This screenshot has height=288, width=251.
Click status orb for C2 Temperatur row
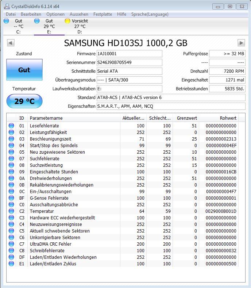coord(11,211)
